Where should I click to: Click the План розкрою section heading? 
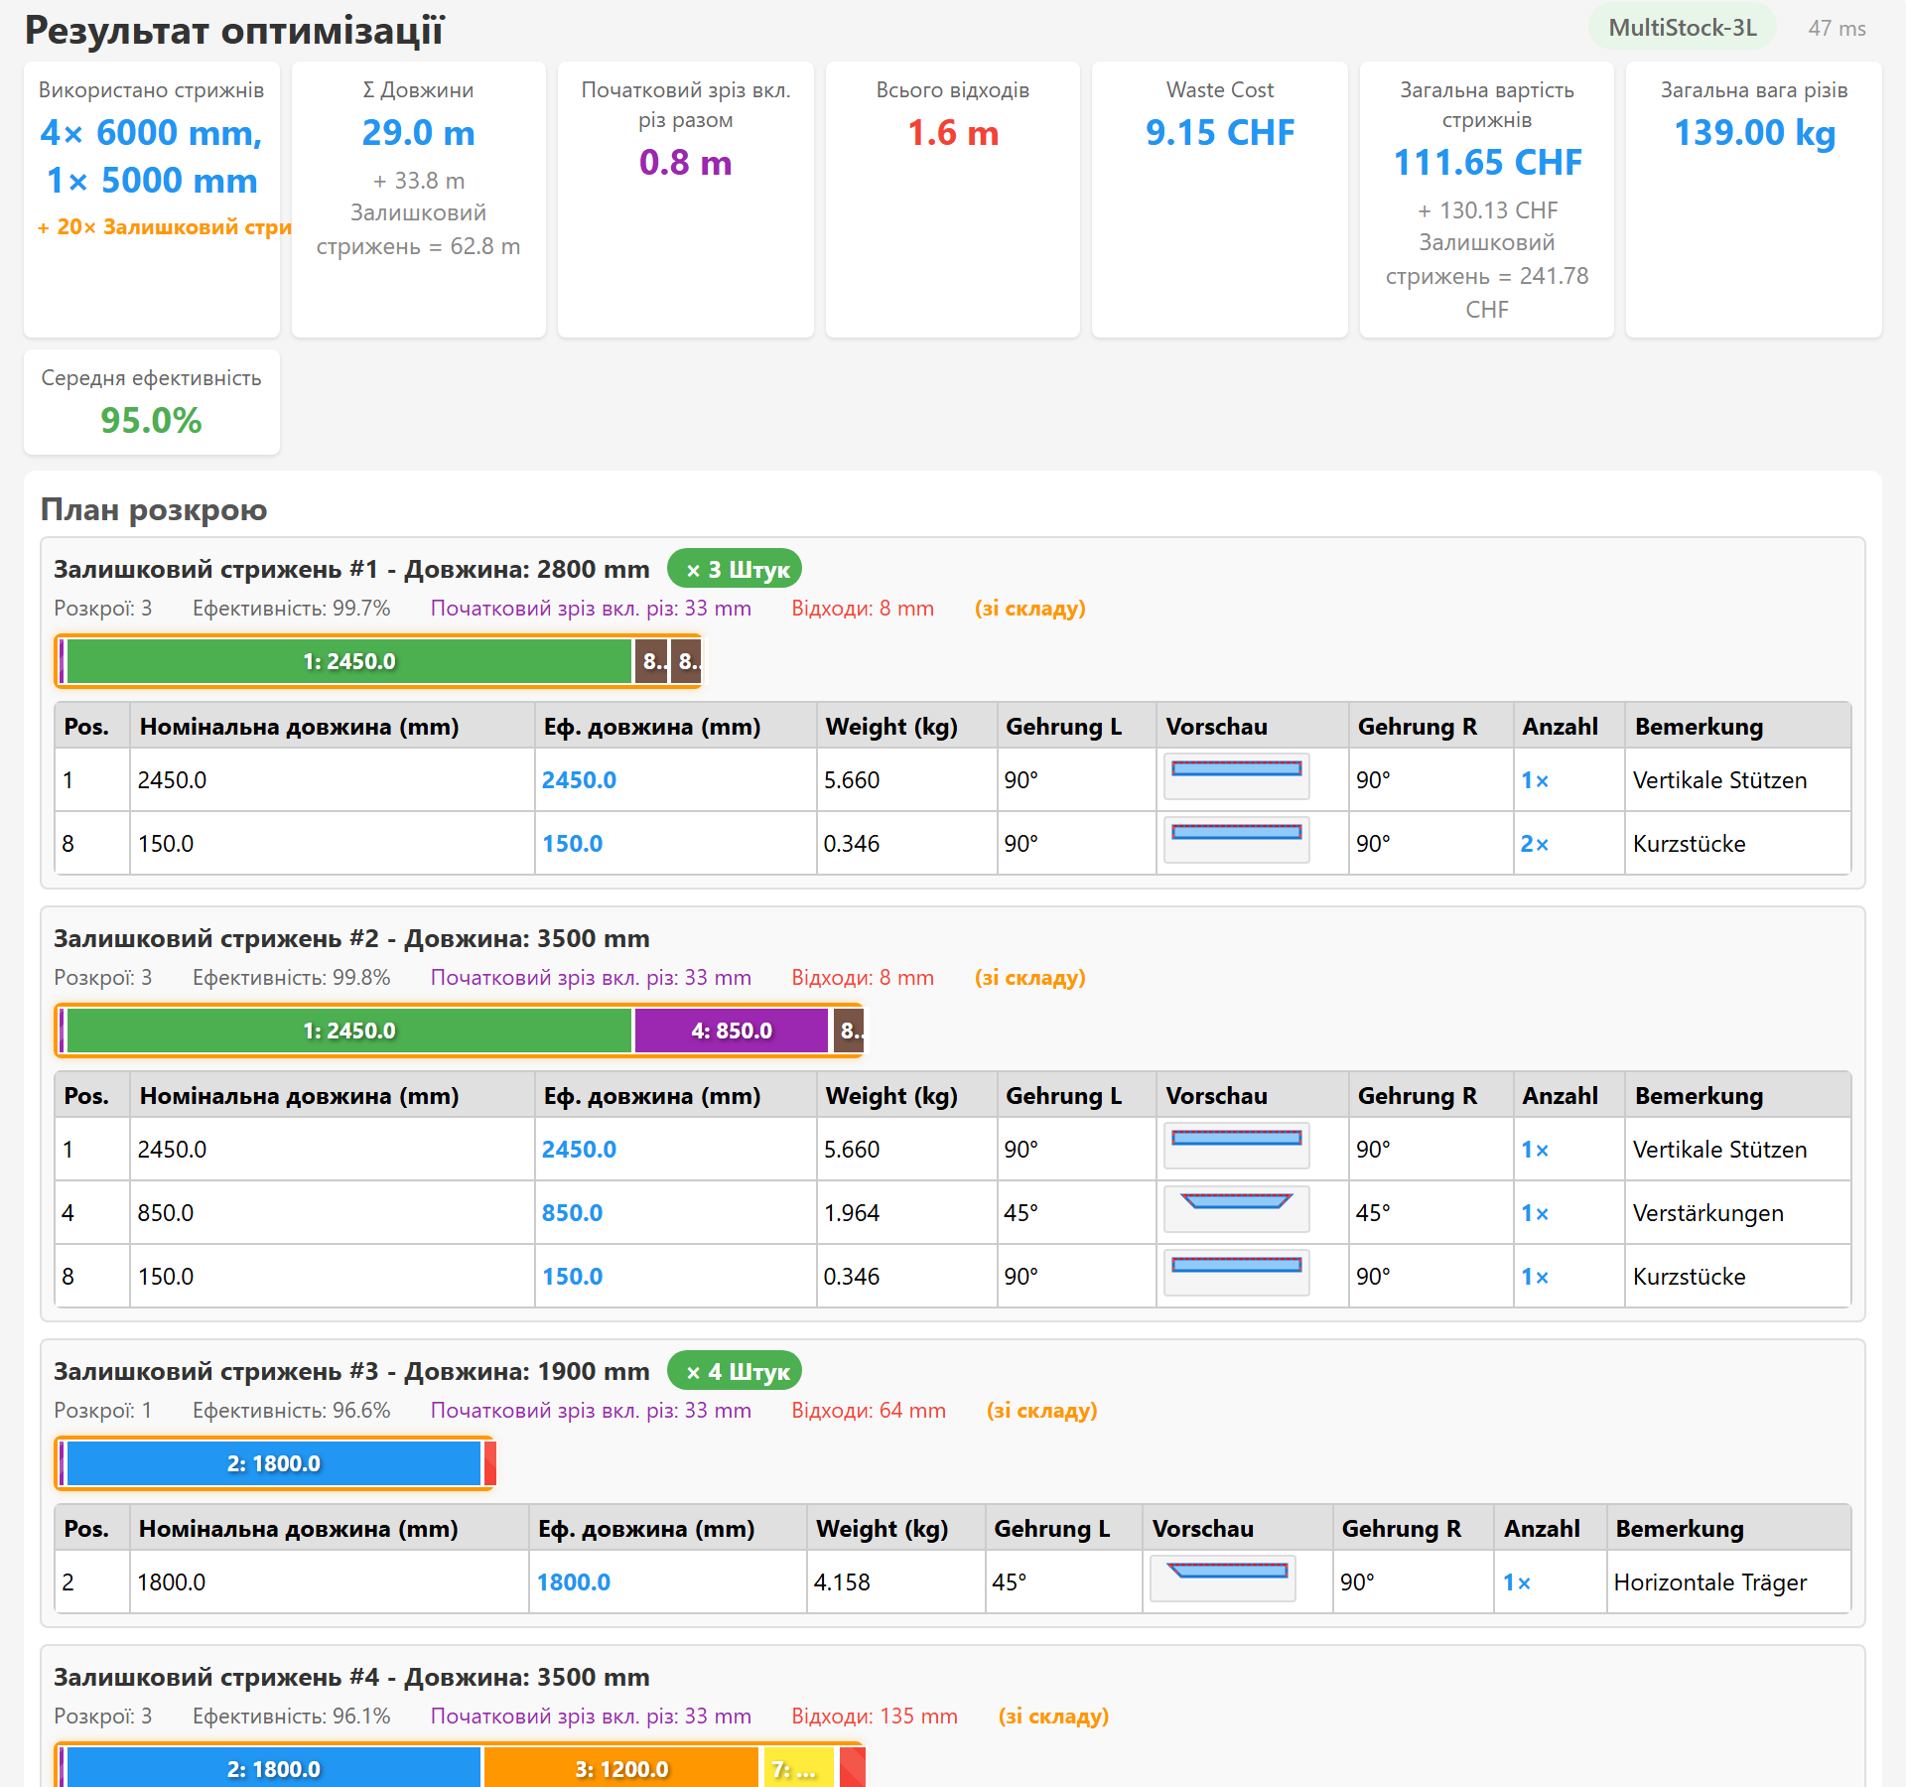pos(154,510)
